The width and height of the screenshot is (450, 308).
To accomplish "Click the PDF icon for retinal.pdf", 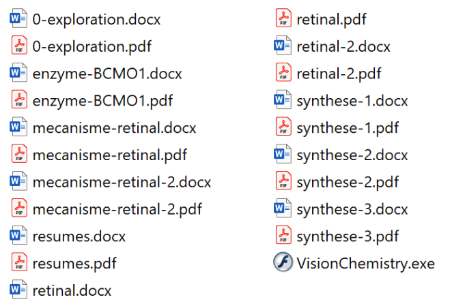I will (x=283, y=19).
